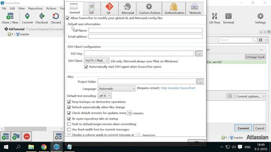The height and width of the screenshot is (152, 271).
Task: Click the SourceTree taskbar icon
Action: point(56,147)
